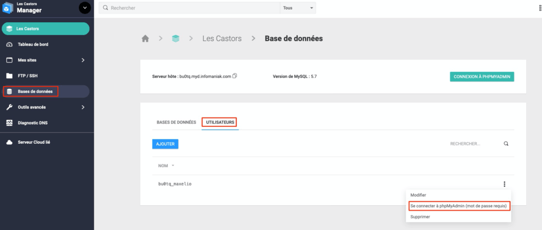The image size is (542, 230).
Task: Copy the host server address icon
Action: (234, 76)
